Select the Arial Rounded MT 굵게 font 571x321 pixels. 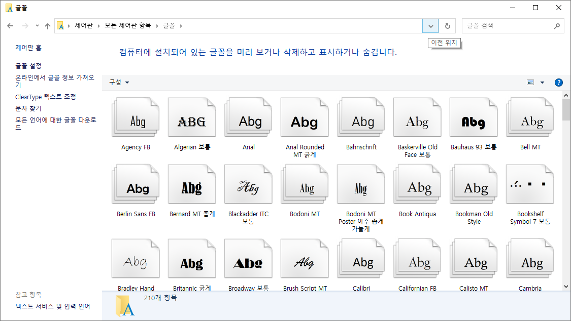(x=305, y=117)
